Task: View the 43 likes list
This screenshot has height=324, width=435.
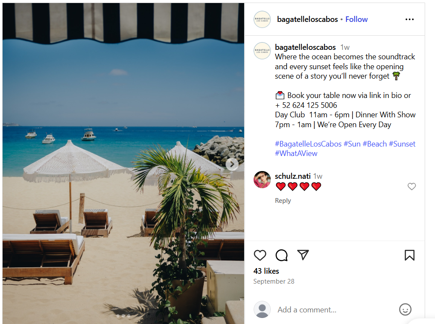Action: point(266,271)
